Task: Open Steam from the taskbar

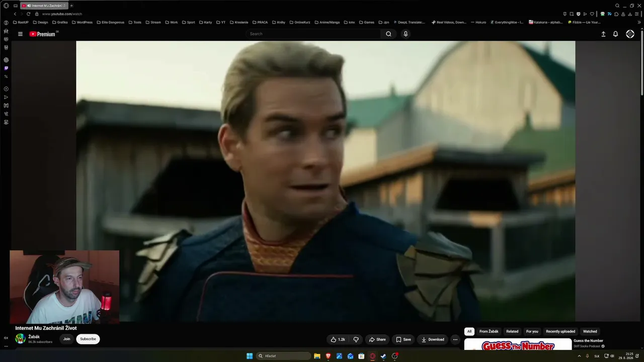Action: tap(383, 356)
